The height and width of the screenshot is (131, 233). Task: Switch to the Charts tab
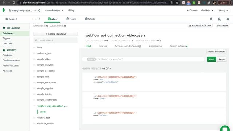tap(90, 19)
